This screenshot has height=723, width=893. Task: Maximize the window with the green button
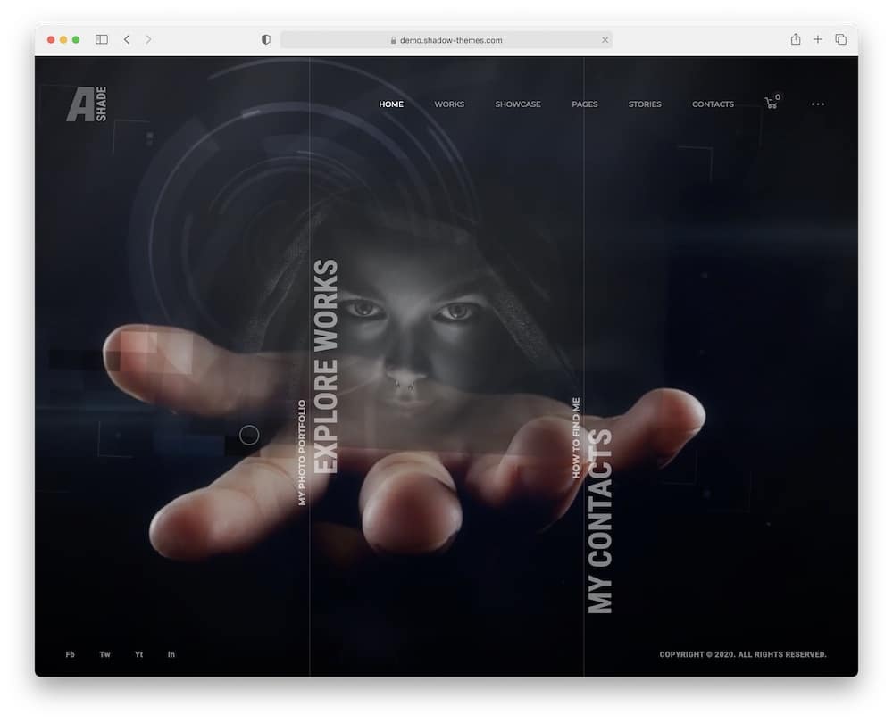click(76, 39)
